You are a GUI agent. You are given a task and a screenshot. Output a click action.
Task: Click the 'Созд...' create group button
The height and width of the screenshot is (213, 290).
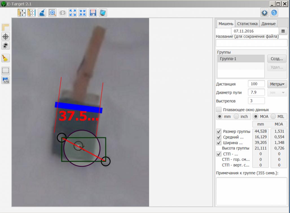click(276, 59)
